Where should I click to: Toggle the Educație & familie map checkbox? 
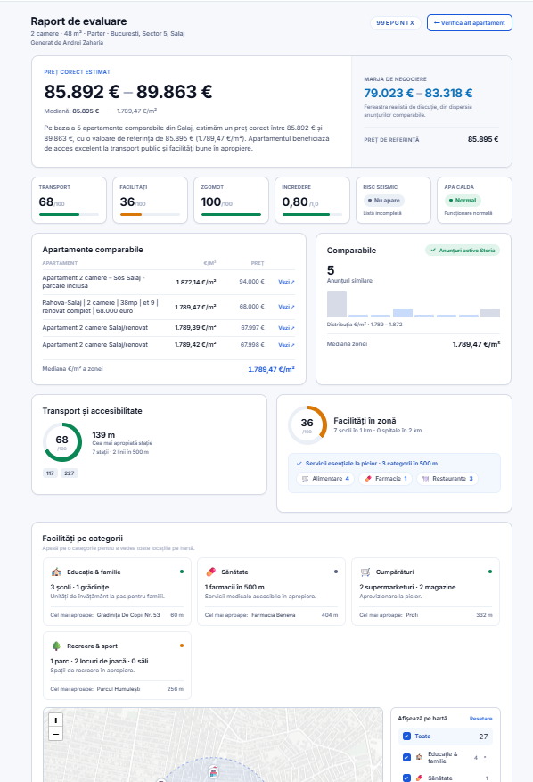point(406,758)
